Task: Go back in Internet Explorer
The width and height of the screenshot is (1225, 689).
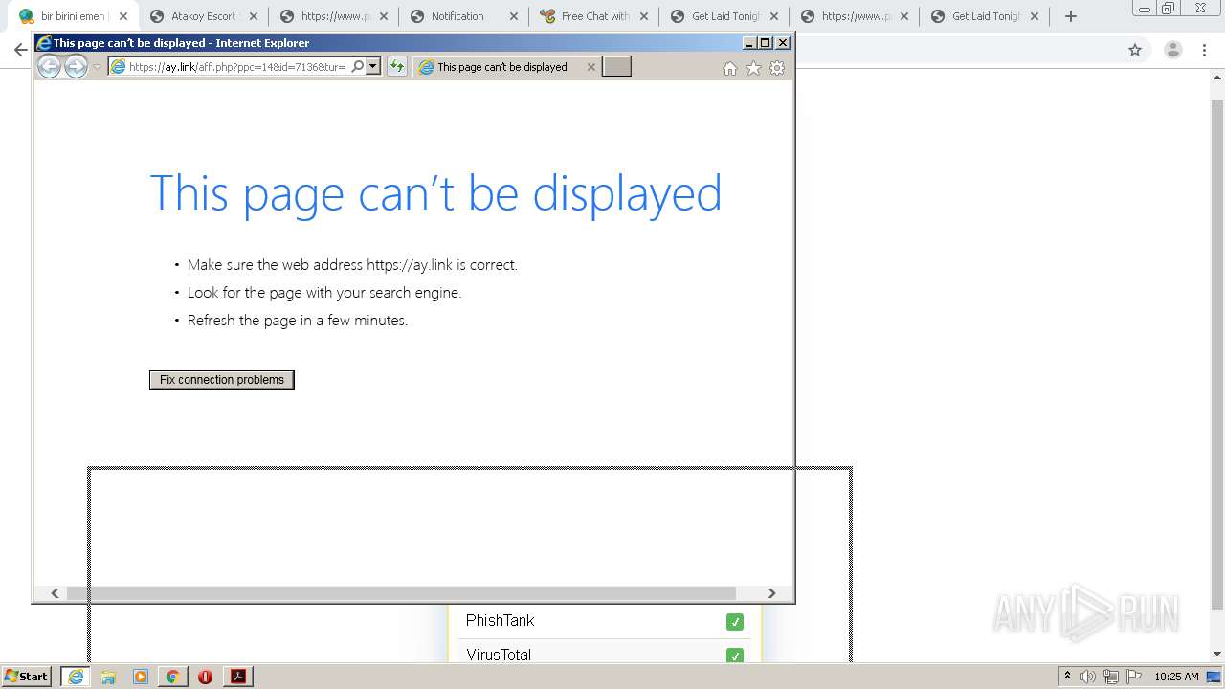Action: tap(49, 66)
